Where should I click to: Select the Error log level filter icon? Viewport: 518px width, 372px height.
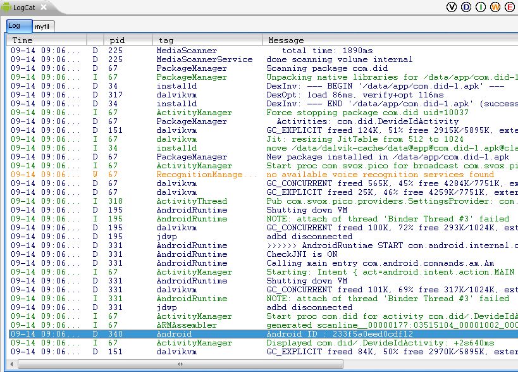[509, 7]
